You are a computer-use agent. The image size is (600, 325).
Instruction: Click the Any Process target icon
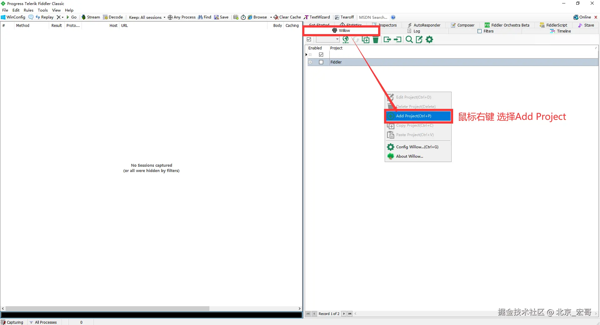pos(170,17)
